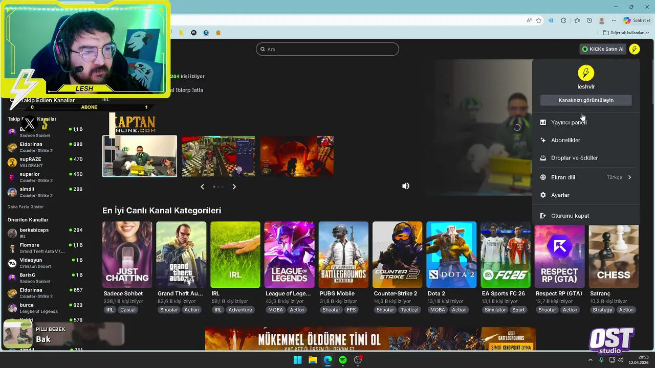Open Diğer sık kullanılanlar bookmarks folder
This screenshot has width=655, height=368.
tap(626, 33)
